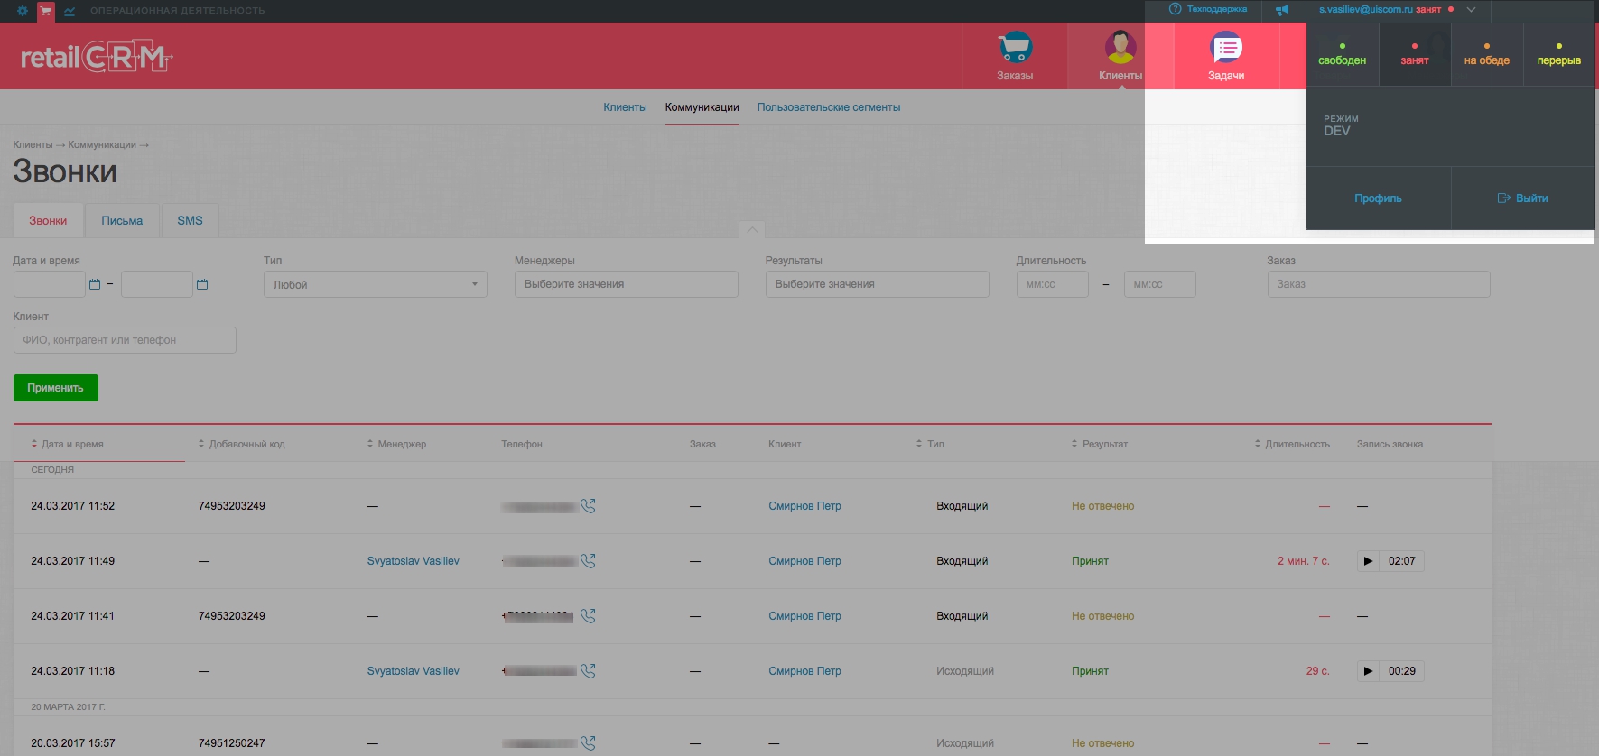Open Svyatoslav Vasiliev in 11:49 row
The image size is (1599, 756).
(414, 561)
